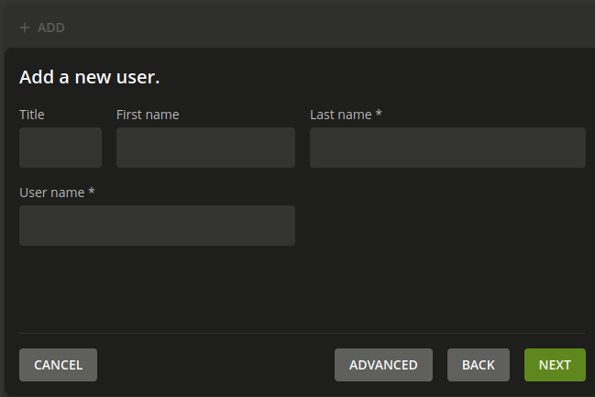
Task: Click the "Last name *" label
Action: [345, 115]
